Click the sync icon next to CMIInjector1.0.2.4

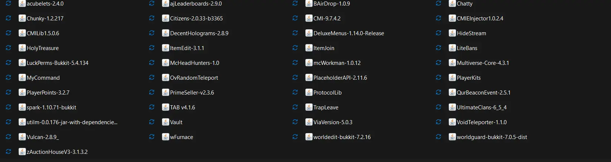pos(438,18)
